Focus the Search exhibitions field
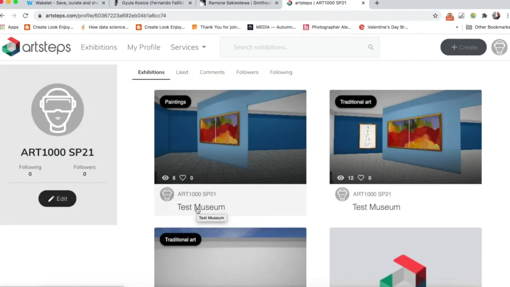Image resolution: width=510 pixels, height=287 pixels. click(300, 47)
